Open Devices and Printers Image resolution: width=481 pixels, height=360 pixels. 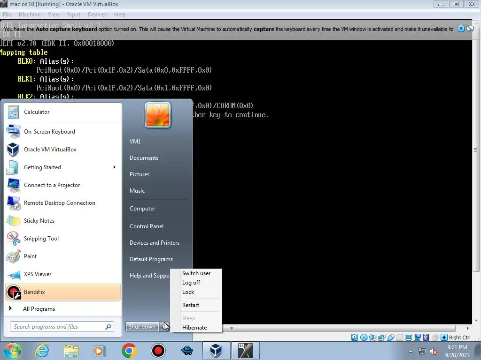[x=154, y=243]
